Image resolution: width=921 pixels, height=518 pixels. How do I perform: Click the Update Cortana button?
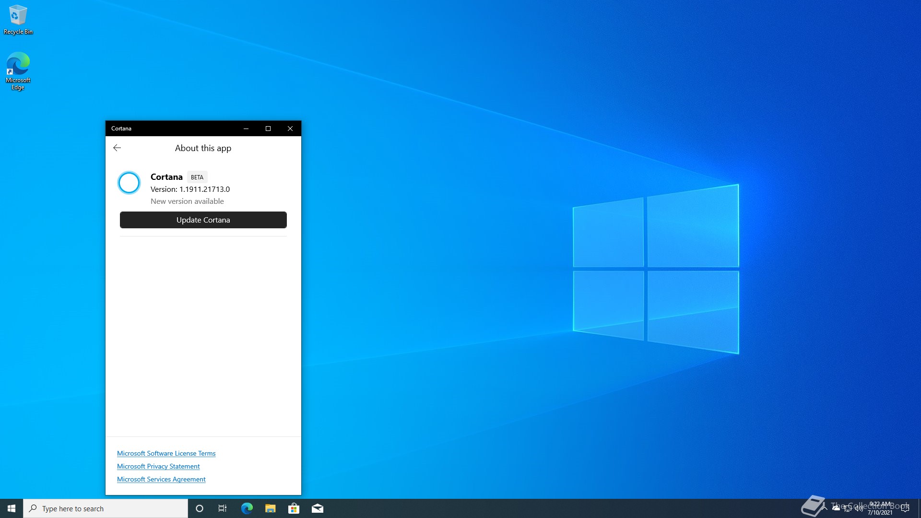pyautogui.click(x=203, y=220)
